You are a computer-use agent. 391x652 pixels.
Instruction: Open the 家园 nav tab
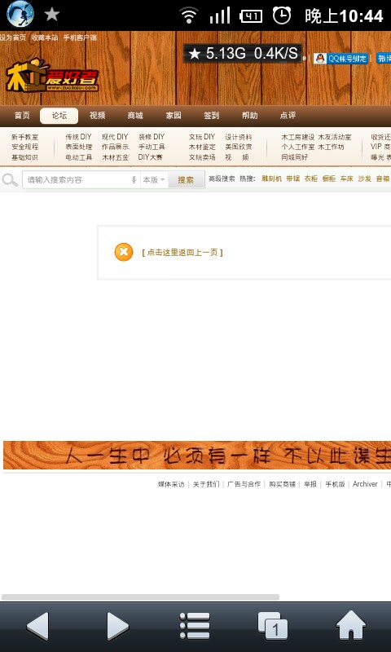(174, 116)
